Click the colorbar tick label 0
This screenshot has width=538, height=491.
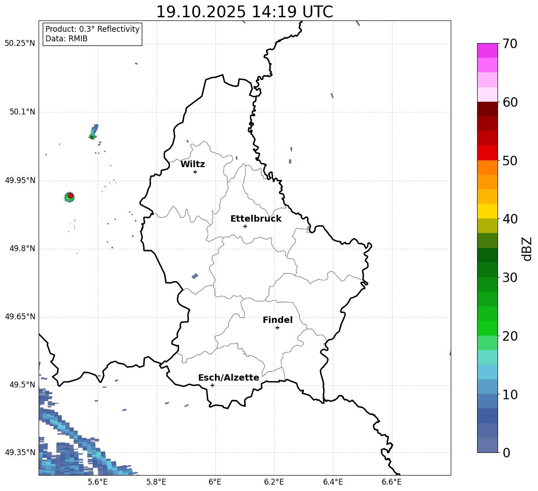pos(506,452)
